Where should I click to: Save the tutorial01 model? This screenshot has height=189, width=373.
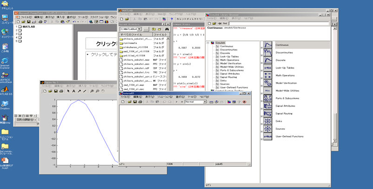coord(135,102)
